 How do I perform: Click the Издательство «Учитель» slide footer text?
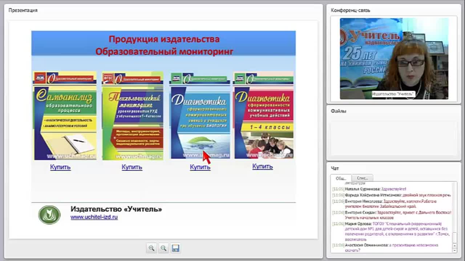[x=116, y=209]
